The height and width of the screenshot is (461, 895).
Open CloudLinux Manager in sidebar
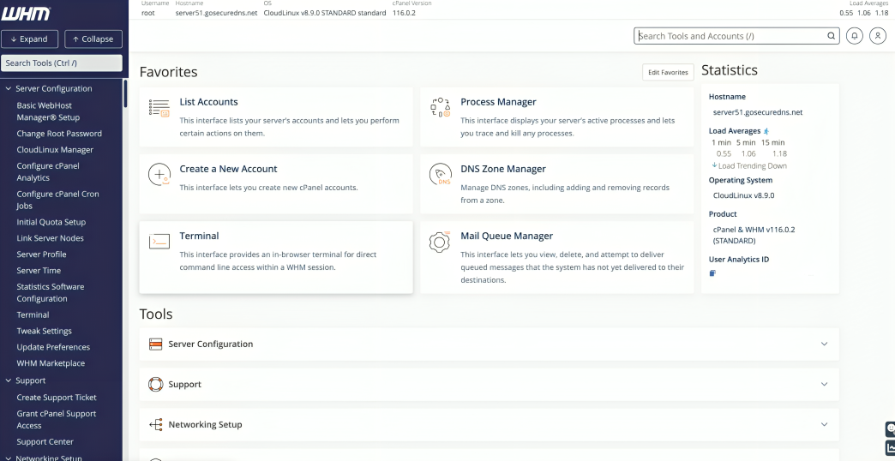coord(55,149)
